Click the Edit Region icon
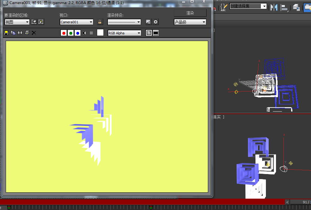Image resolution: width=311 pixels, height=210 pixels. tap(34, 22)
